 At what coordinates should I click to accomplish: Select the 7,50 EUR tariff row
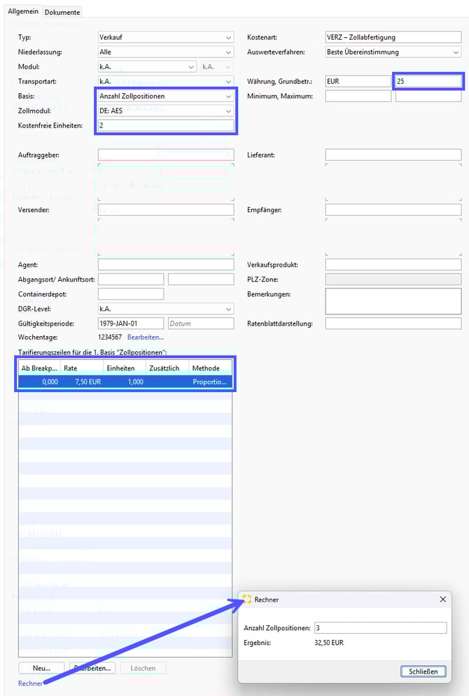tap(125, 382)
